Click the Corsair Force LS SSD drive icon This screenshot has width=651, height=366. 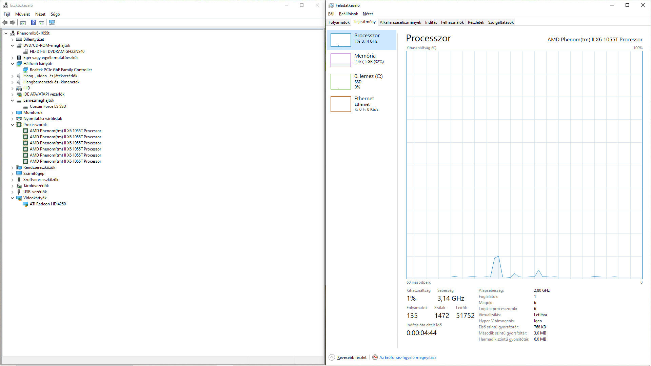[25, 106]
